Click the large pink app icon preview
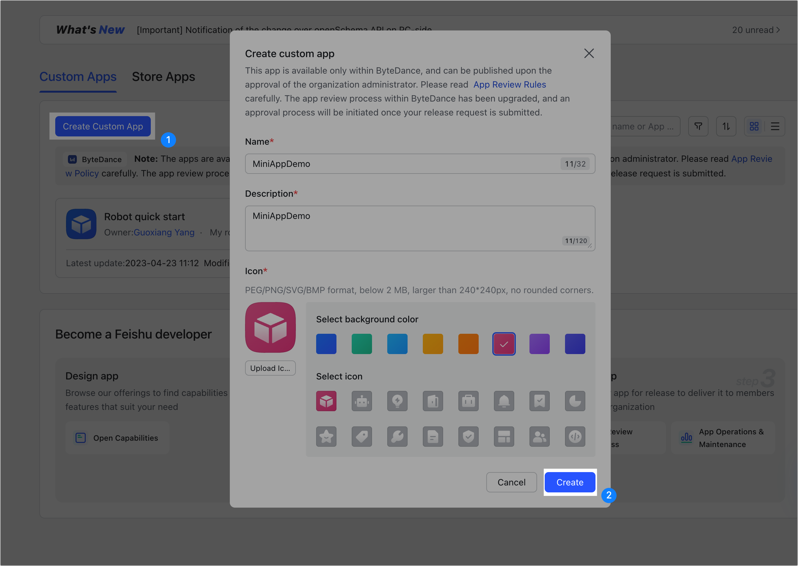This screenshot has width=798, height=566. (x=270, y=327)
